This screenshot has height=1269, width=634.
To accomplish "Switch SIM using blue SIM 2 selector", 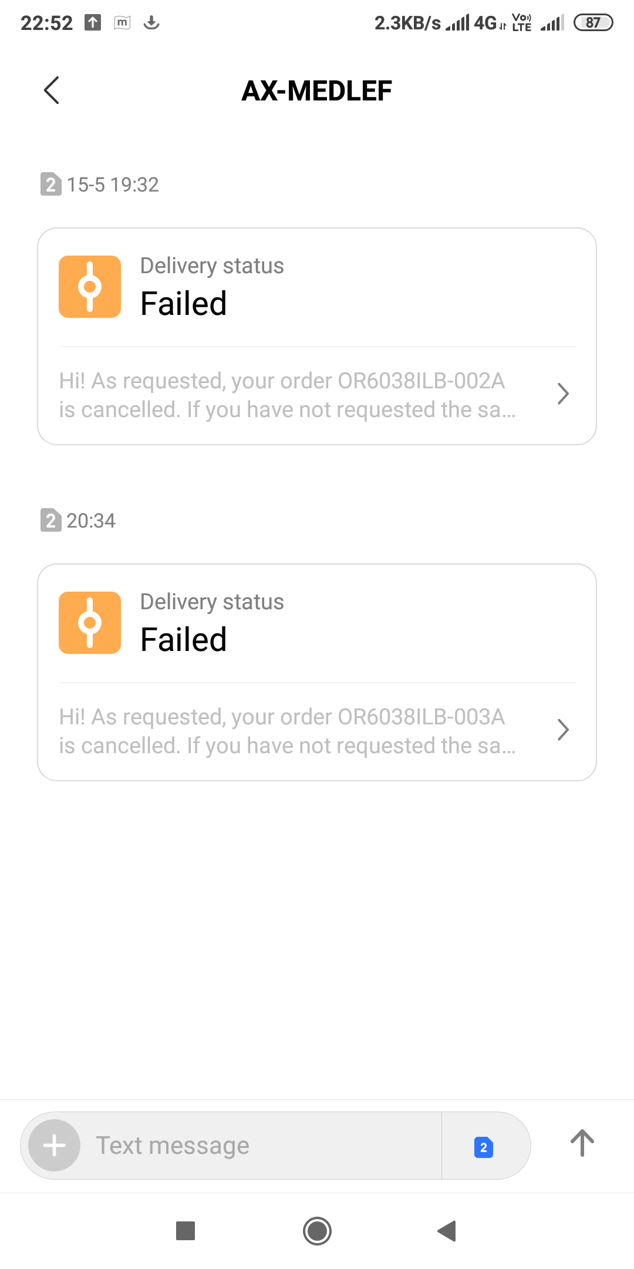I will [x=484, y=1147].
